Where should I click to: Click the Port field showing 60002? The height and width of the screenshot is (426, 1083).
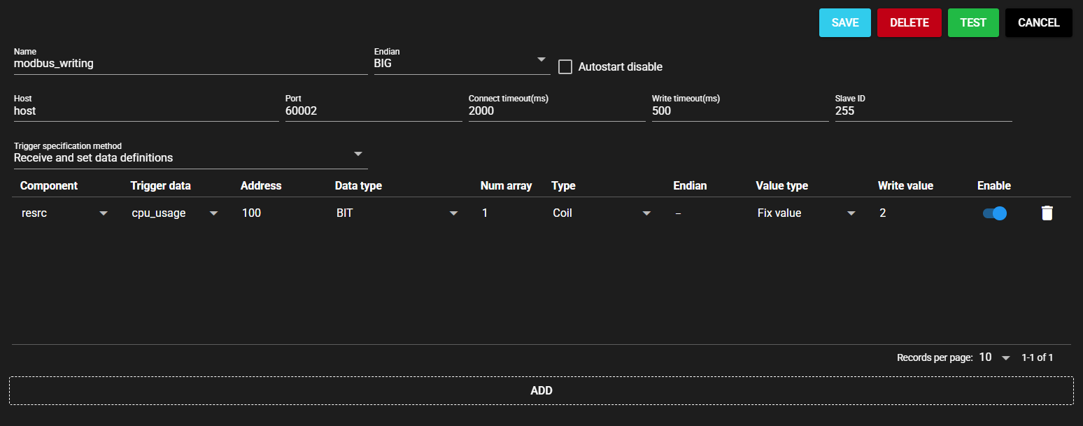coord(373,111)
